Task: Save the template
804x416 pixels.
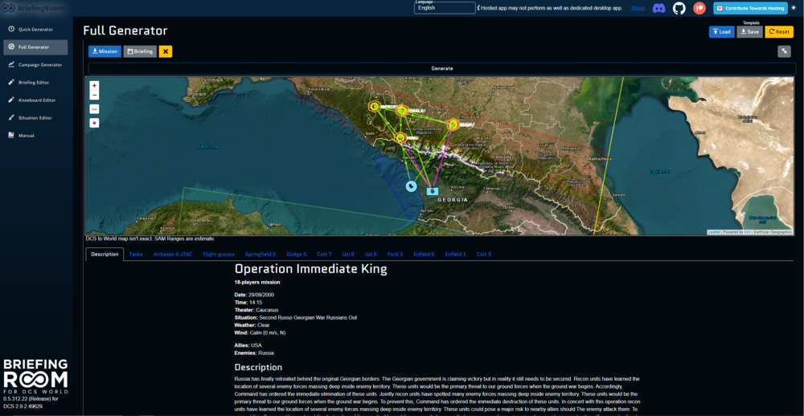Action: pyautogui.click(x=749, y=32)
